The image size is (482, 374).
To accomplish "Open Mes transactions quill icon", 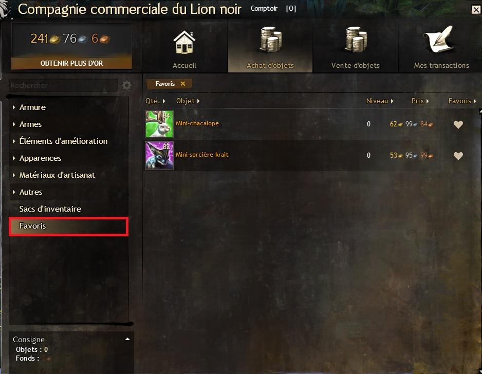I will [440, 40].
